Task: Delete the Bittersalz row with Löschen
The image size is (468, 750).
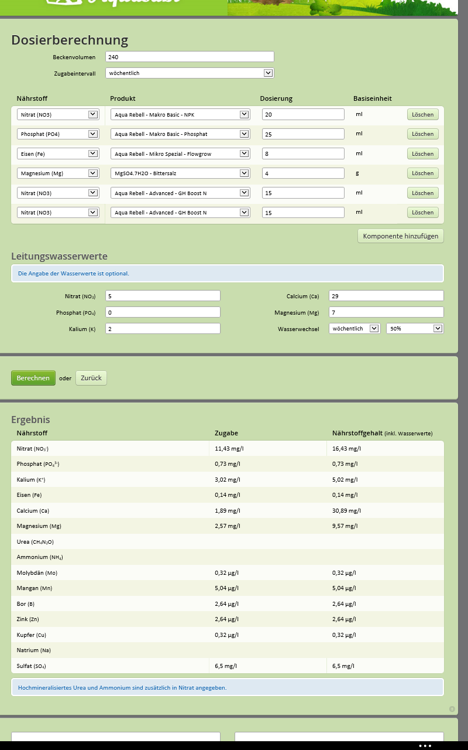Action: coord(423,173)
